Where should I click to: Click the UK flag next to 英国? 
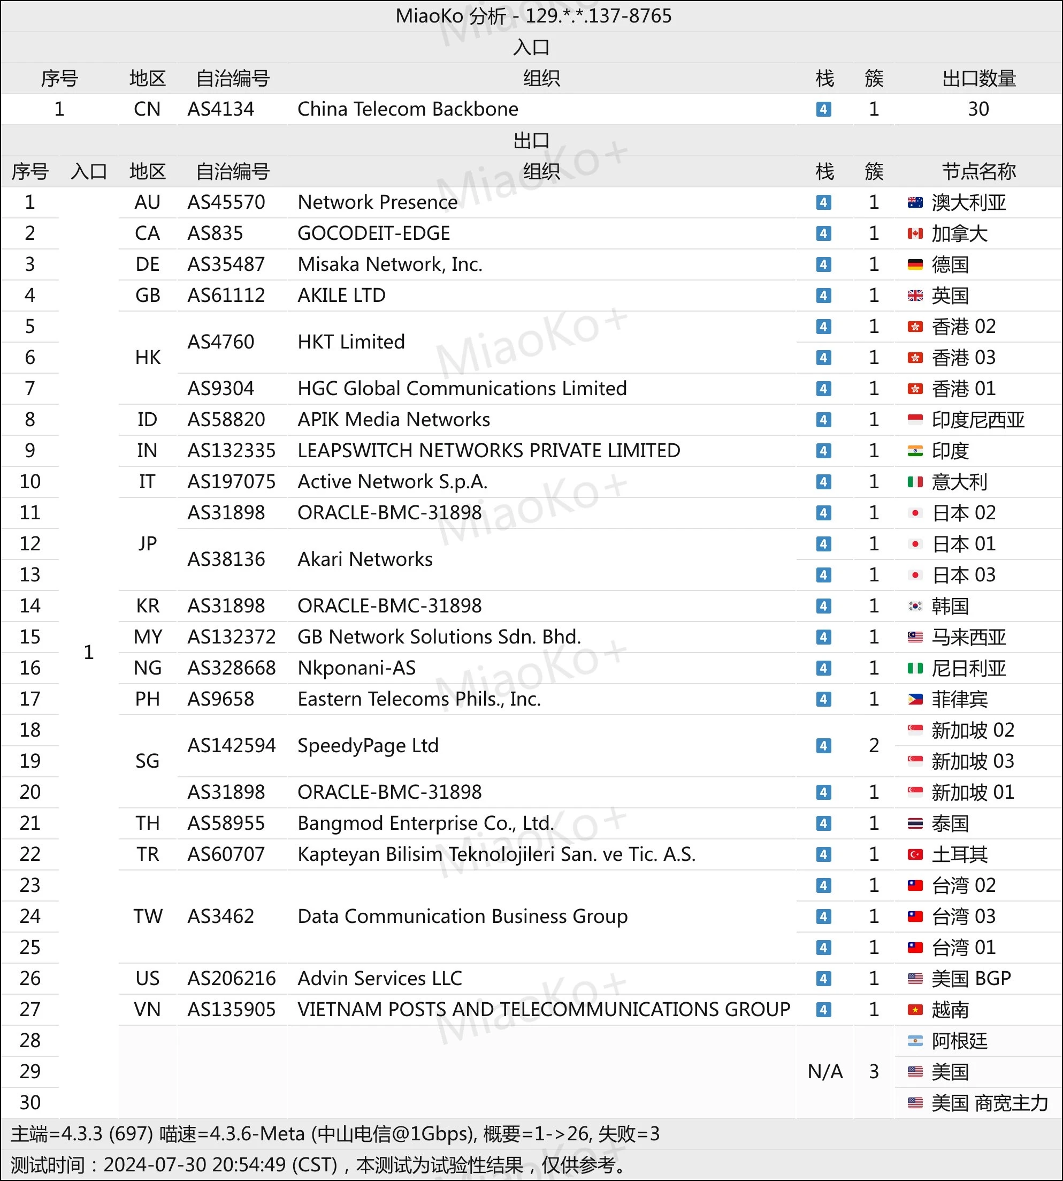tap(915, 296)
